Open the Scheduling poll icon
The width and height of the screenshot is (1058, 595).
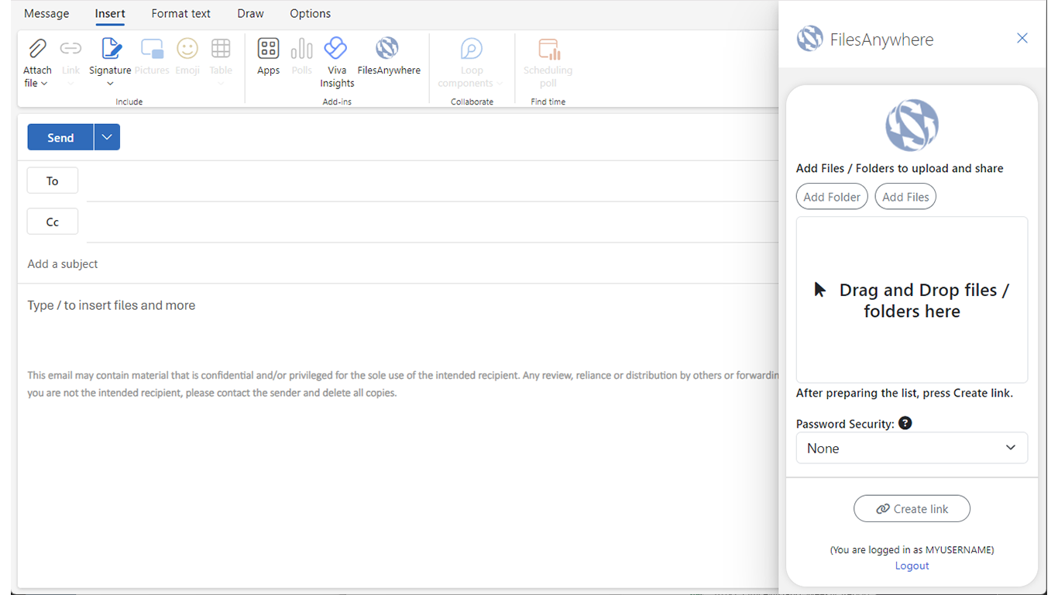pyautogui.click(x=549, y=49)
